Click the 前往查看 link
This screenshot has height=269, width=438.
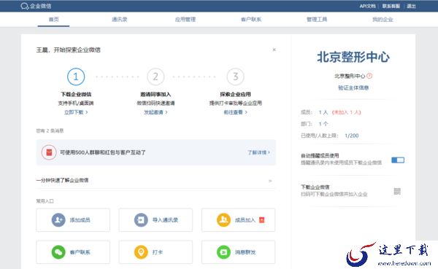pyautogui.click(x=235, y=112)
